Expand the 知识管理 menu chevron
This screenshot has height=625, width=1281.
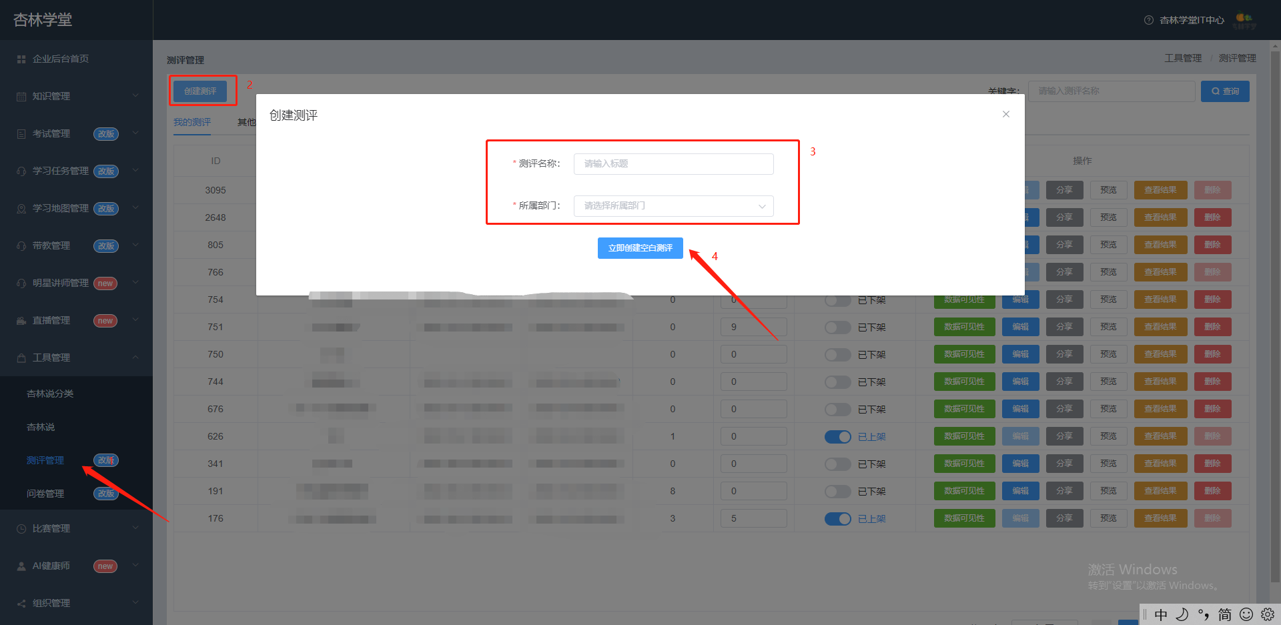click(x=135, y=96)
